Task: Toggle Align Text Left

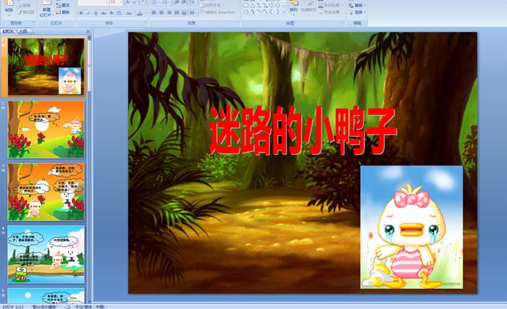Action: (154, 12)
